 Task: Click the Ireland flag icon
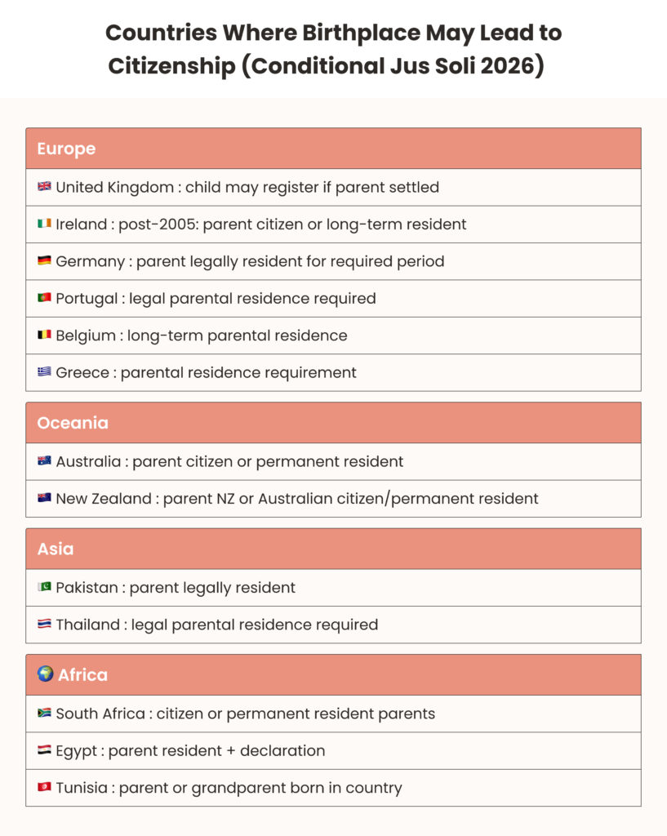tap(44, 224)
